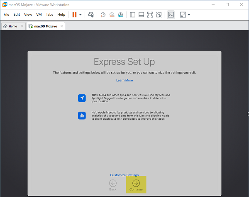The image size is (249, 197).
Task: Pause the virtual machine with the orange button
Action: click(x=74, y=15)
